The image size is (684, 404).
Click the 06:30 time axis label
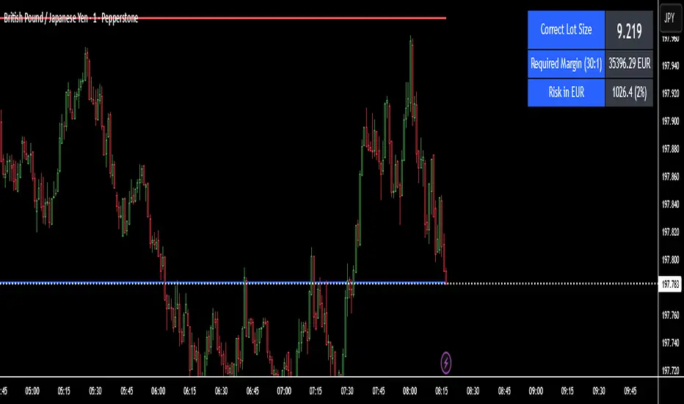point(221,391)
